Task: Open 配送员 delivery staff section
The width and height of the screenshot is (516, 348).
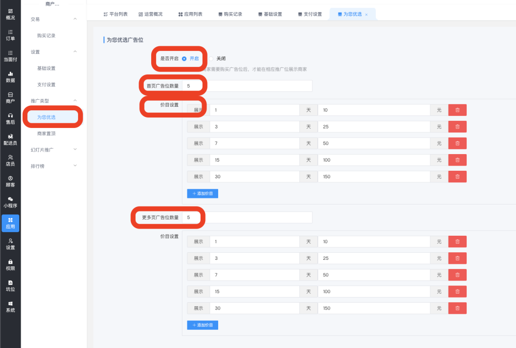Action: click(x=10, y=140)
